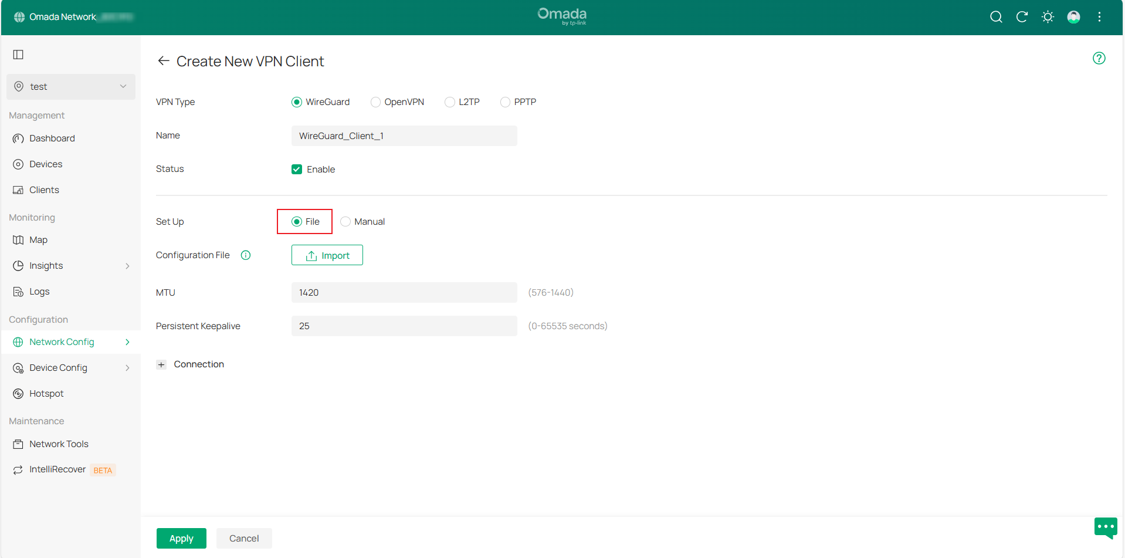Open the Dashboard from the sidebar

coord(52,138)
